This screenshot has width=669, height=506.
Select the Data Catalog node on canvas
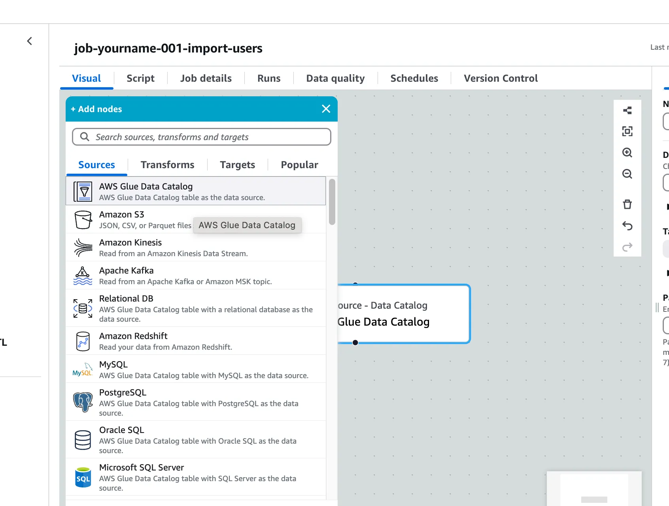point(403,314)
